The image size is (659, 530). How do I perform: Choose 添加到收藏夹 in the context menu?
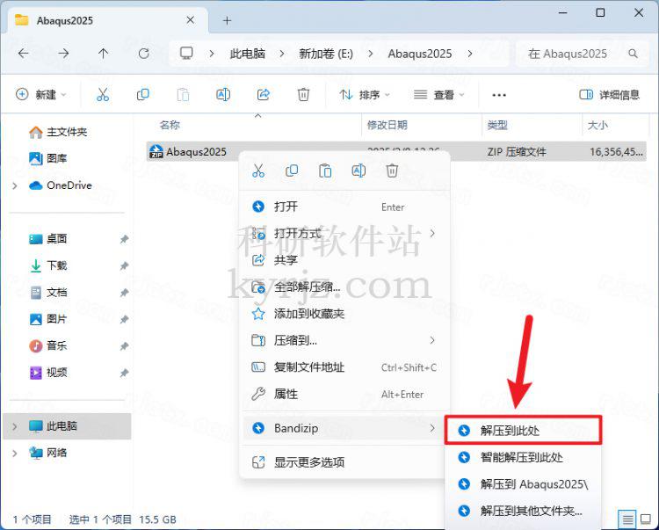[344, 314]
